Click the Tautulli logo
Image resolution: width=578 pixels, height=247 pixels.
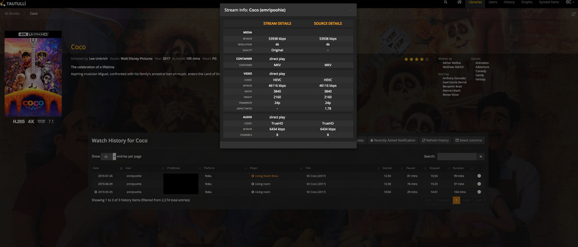pos(13,4)
